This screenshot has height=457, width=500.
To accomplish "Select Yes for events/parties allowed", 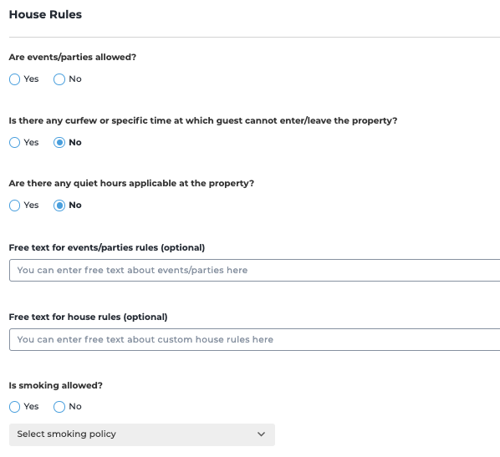I will [15, 79].
